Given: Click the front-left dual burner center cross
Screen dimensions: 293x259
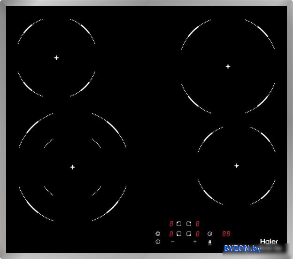Looking at the screenshot, I should [x=72, y=167].
